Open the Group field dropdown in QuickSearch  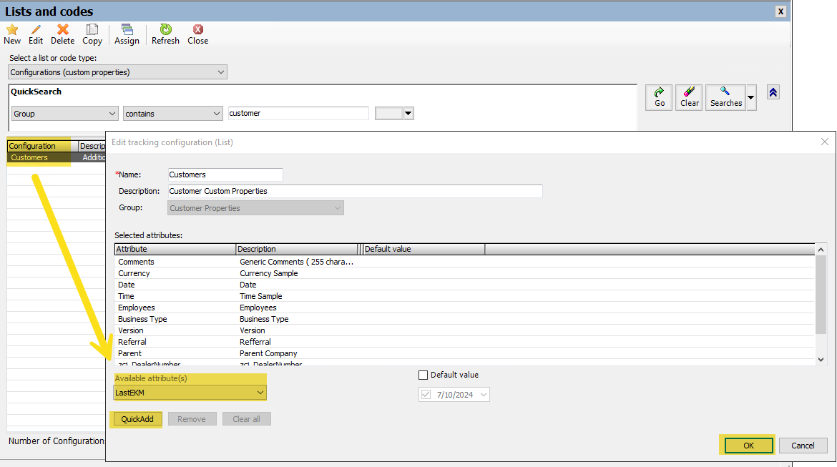point(112,114)
